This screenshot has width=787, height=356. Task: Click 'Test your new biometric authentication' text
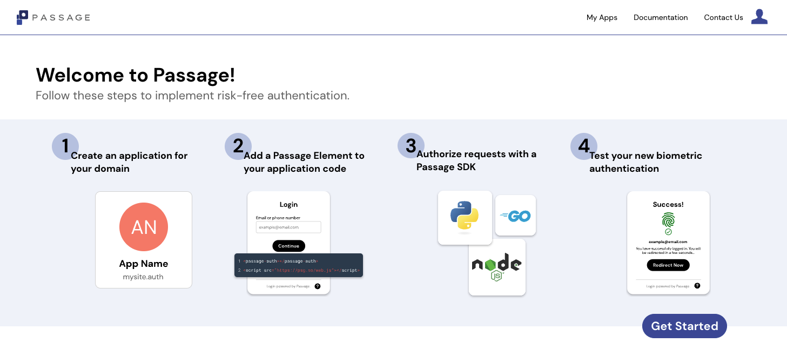[645, 162]
